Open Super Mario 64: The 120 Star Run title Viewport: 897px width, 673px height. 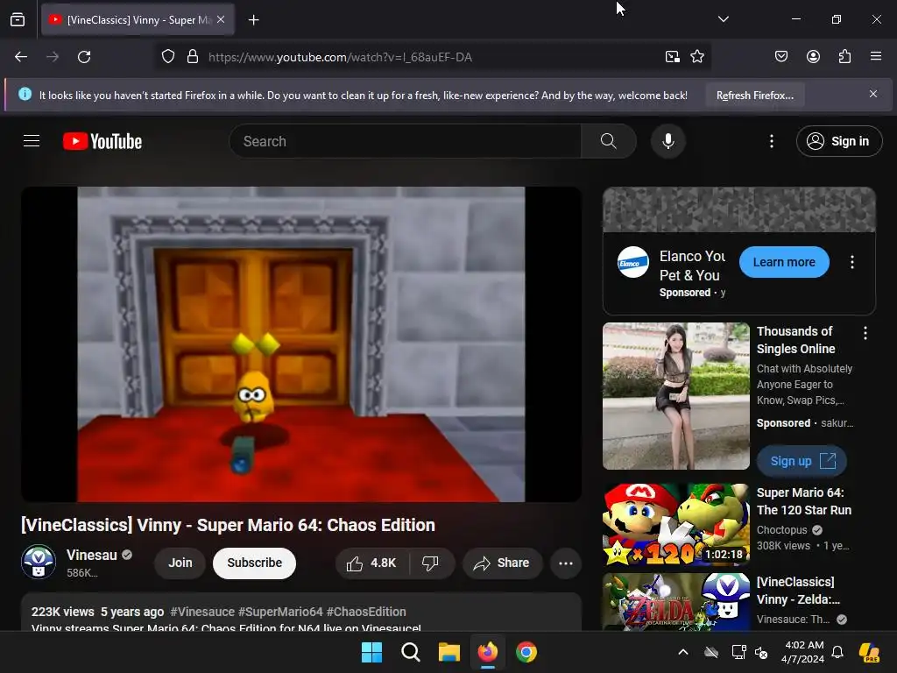804,501
